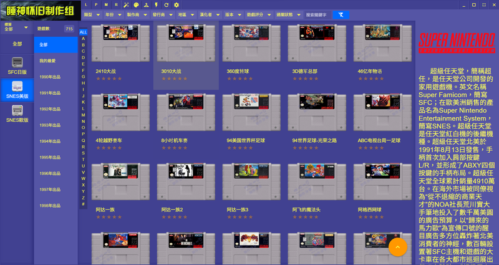Open the 類型 filter dropdown
Image resolution: width=499 pixels, height=265 pixels.
(92, 14)
